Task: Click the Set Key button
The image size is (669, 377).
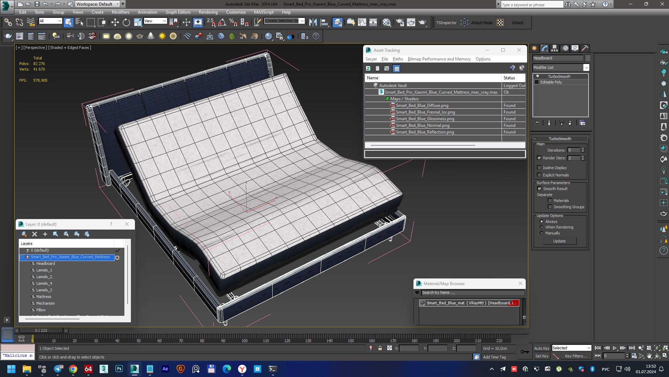Action: [x=542, y=356]
